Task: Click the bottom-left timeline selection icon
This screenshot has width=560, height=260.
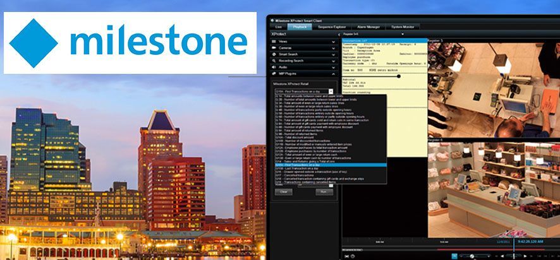Action: 346,256
